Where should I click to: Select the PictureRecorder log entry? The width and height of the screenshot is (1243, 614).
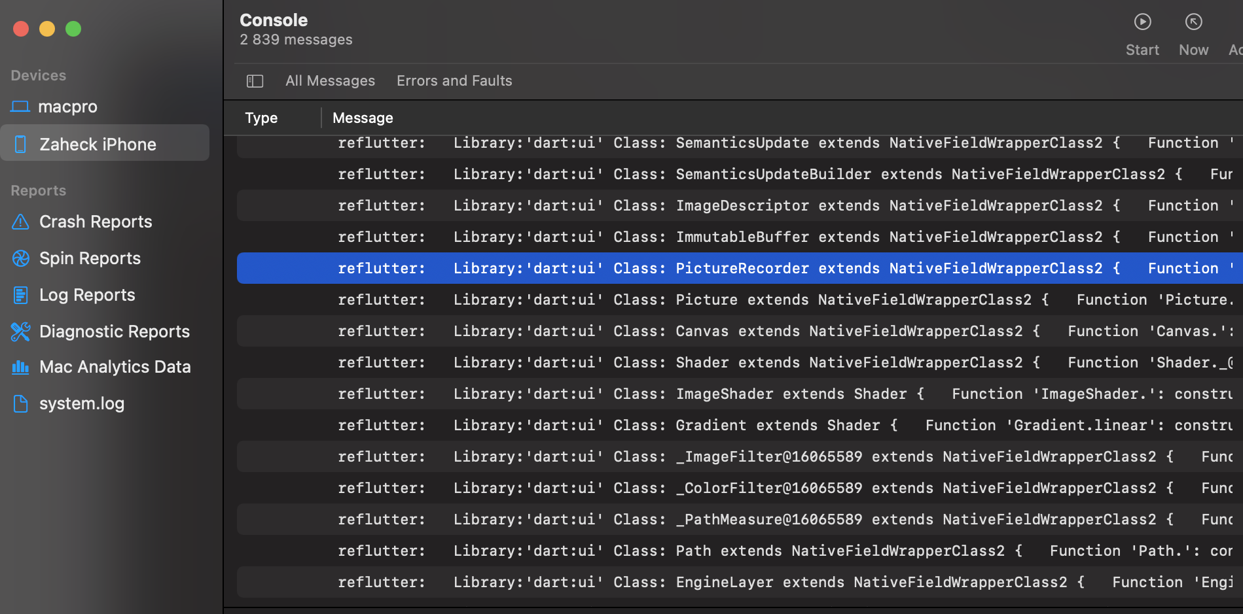pyautogui.click(x=720, y=267)
